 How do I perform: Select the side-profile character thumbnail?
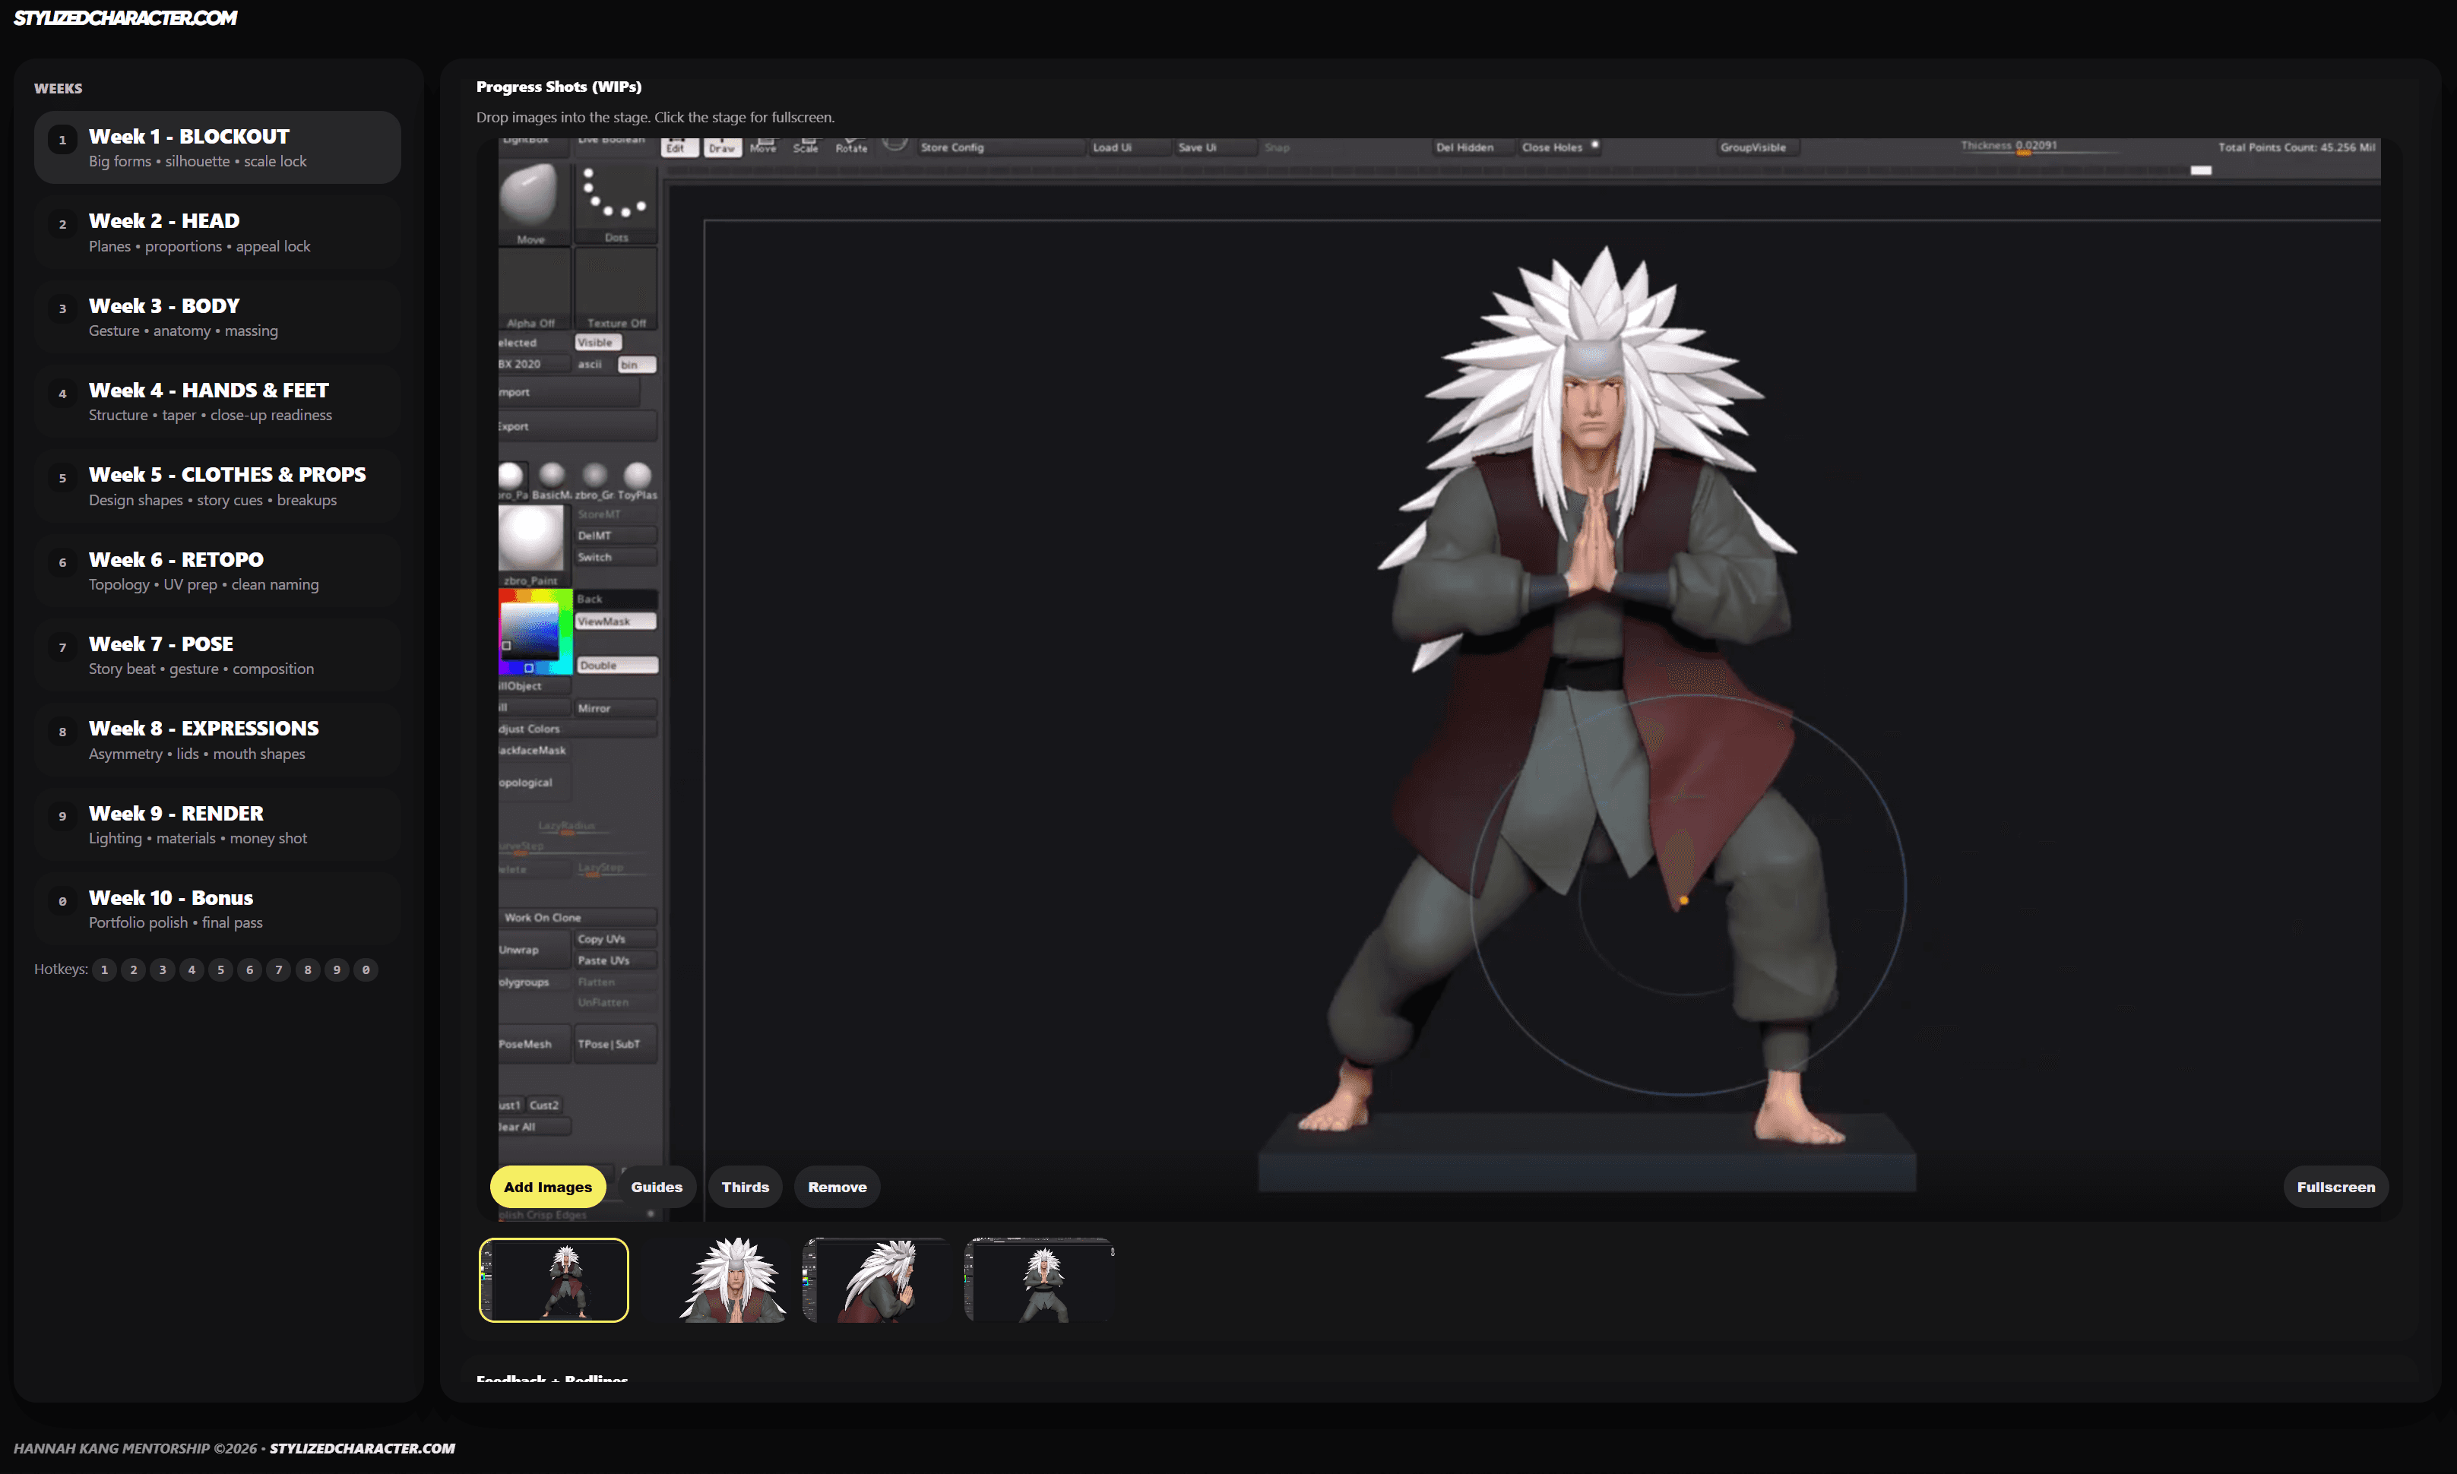coord(877,1280)
